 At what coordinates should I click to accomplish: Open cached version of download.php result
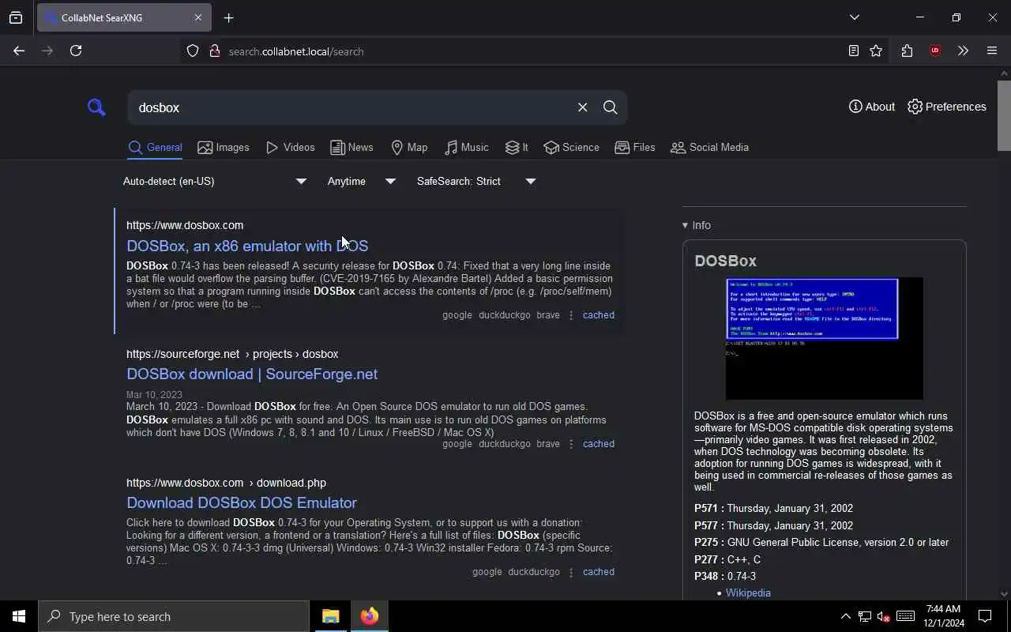click(598, 572)
